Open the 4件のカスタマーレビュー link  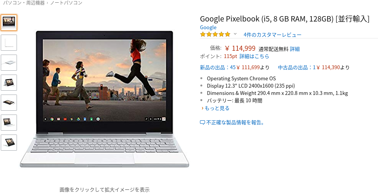coord(272,35)
